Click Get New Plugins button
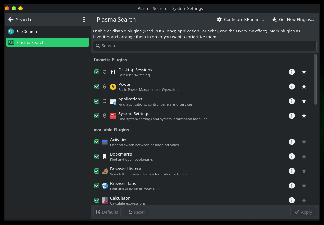The width and height of the screenshot is (324, 225). (293, 20)
